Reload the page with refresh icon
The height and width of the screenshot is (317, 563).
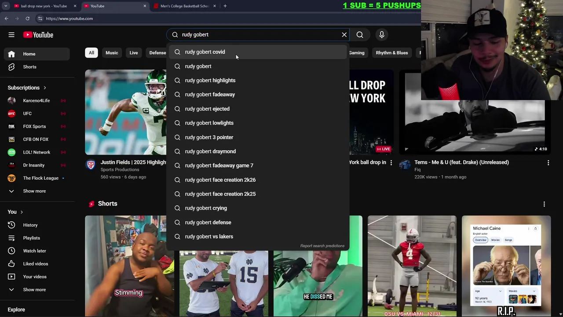tap(27, 18)
